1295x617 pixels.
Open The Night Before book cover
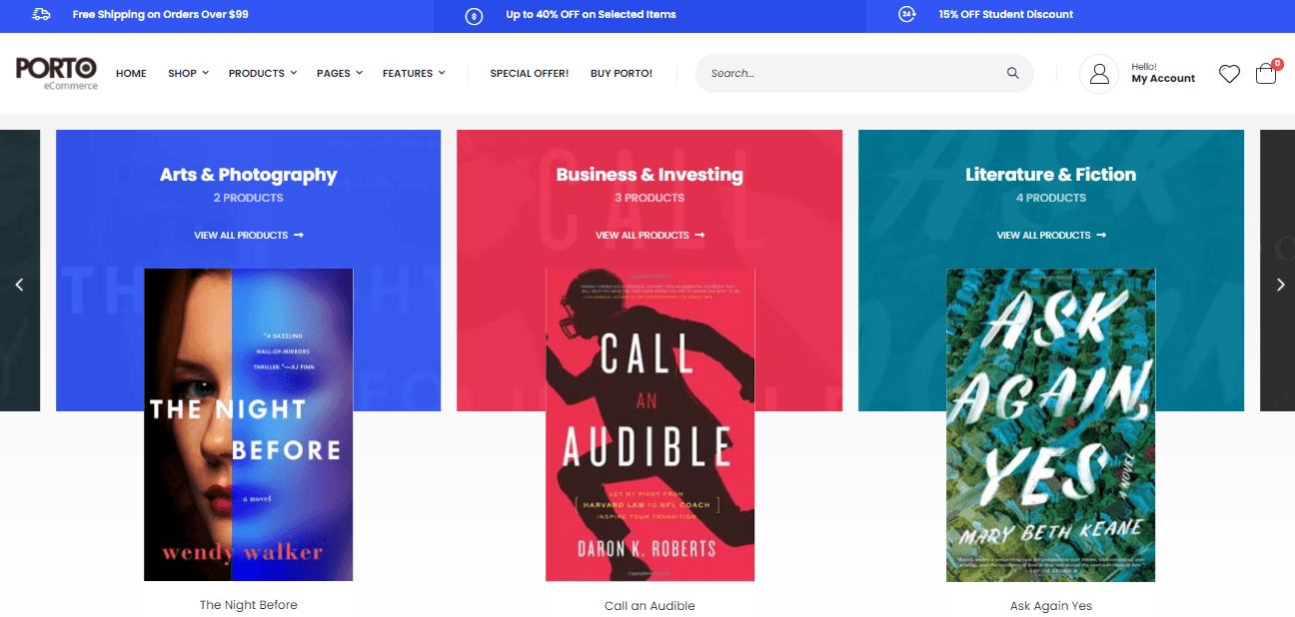(x=248, y=424)
